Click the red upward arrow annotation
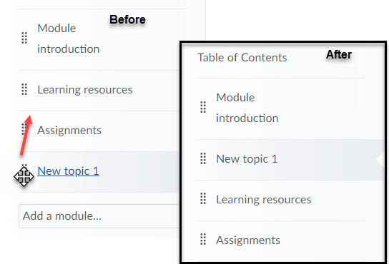 (x=26, y=136)
